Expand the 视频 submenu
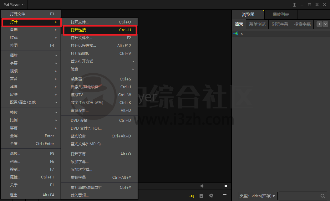The width and height of the screenshot is (330, 201). tap(31, 71)
